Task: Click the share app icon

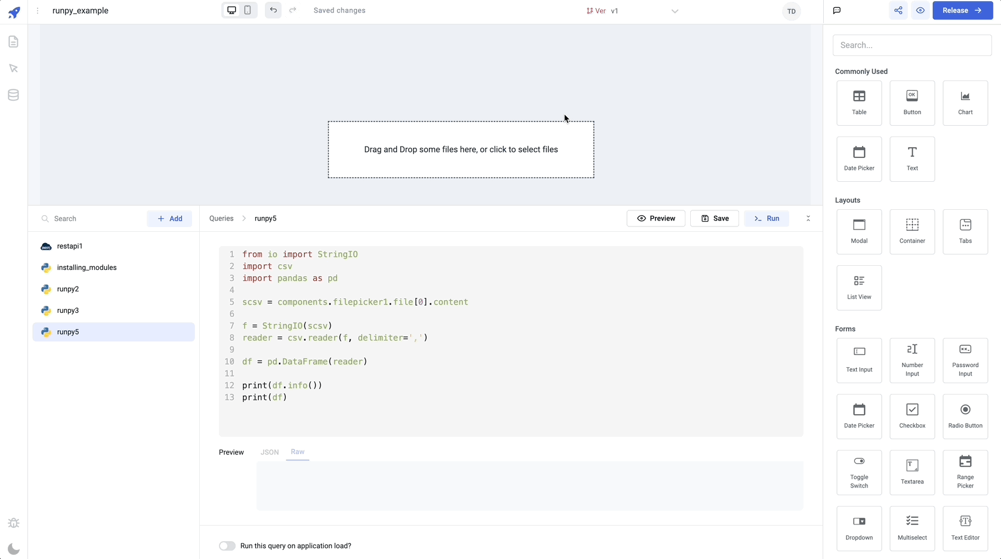Action: click(898, 11)
